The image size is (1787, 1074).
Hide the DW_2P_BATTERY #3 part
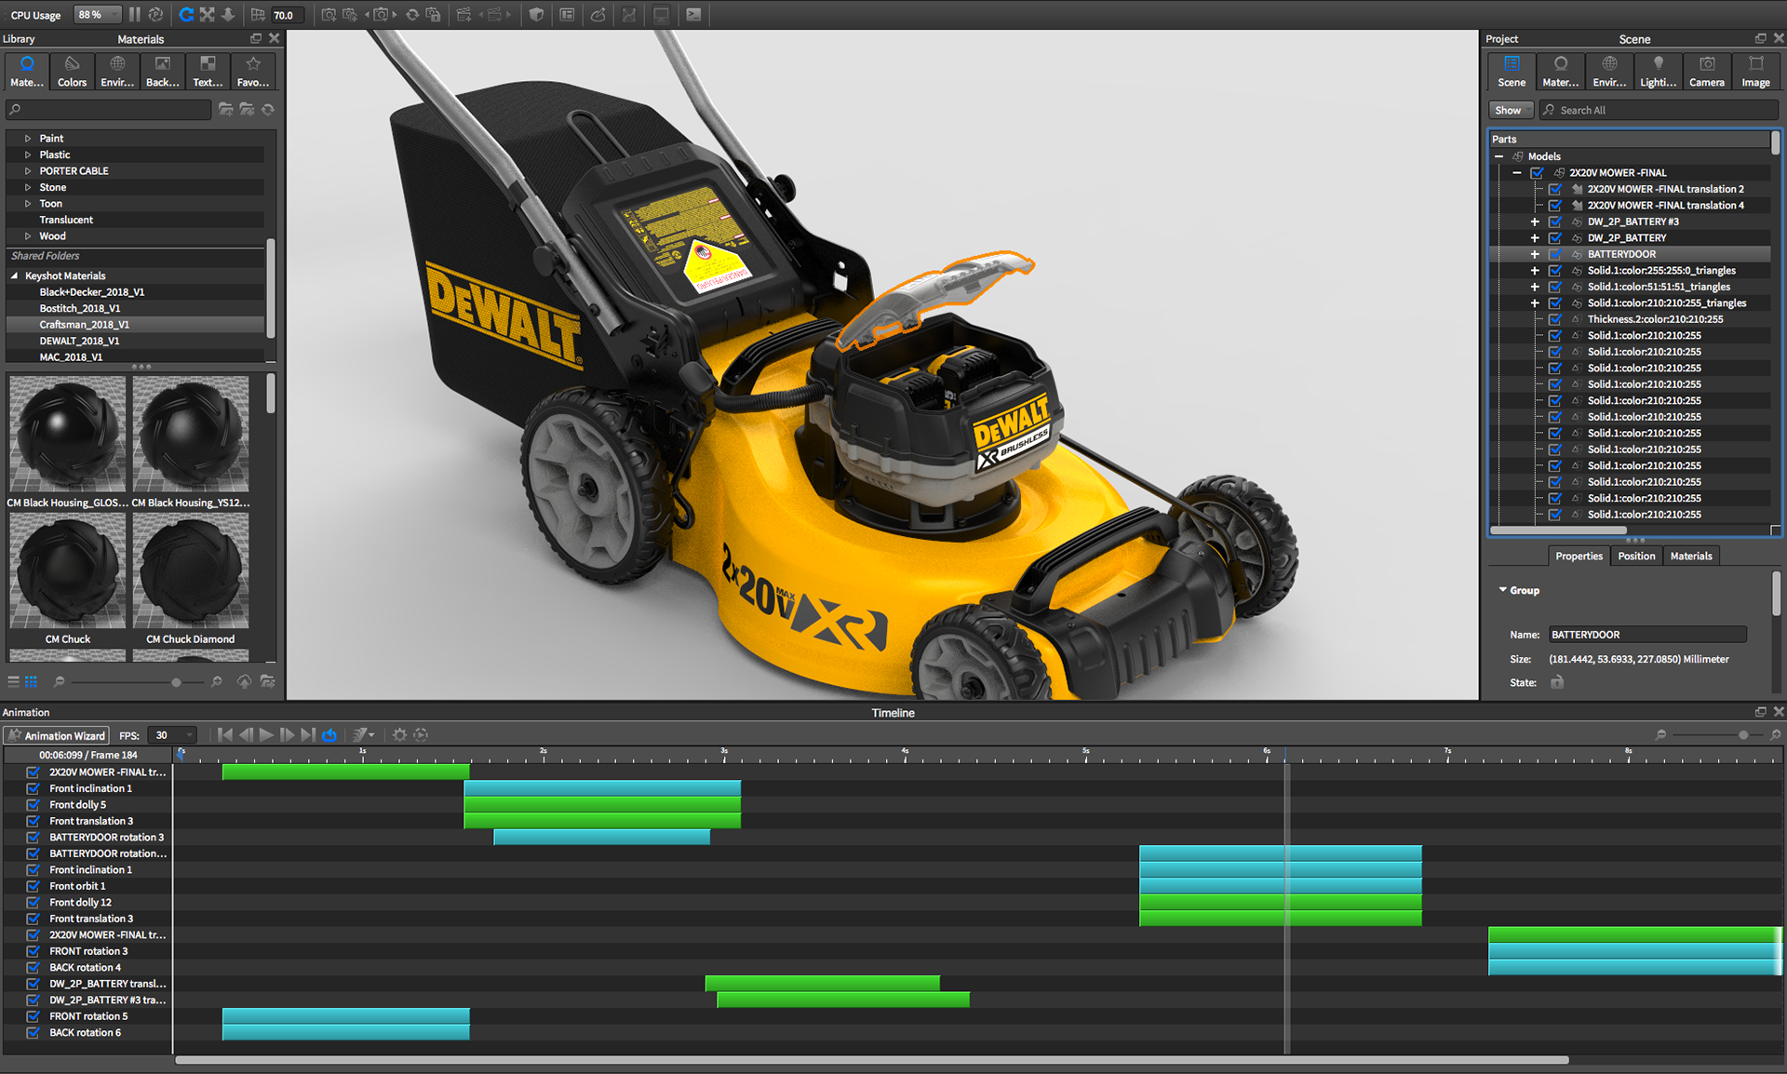[x=1554, y=222]
